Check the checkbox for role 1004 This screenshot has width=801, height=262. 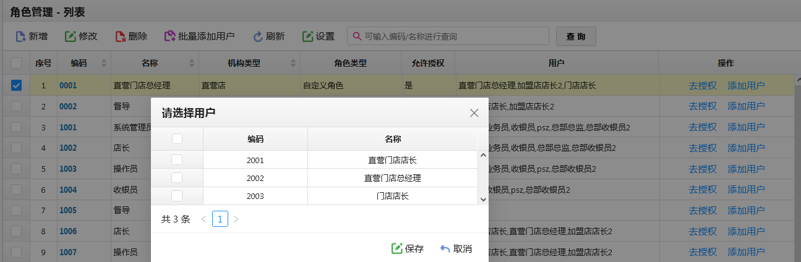tap(17, 189)
